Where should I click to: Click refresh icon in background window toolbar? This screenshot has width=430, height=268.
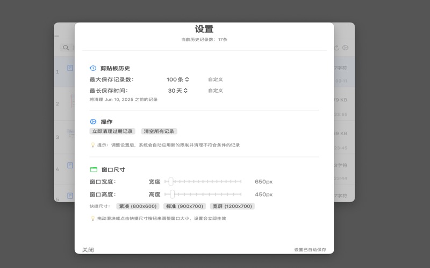[x=336, y=48]
